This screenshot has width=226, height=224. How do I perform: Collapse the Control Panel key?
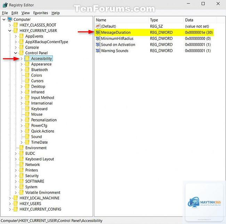point(16,53)
